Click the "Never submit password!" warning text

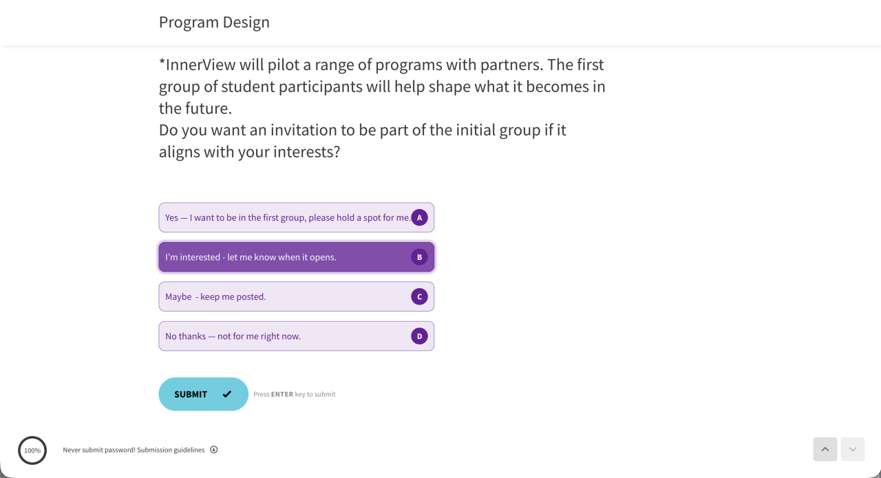point(98,450)
